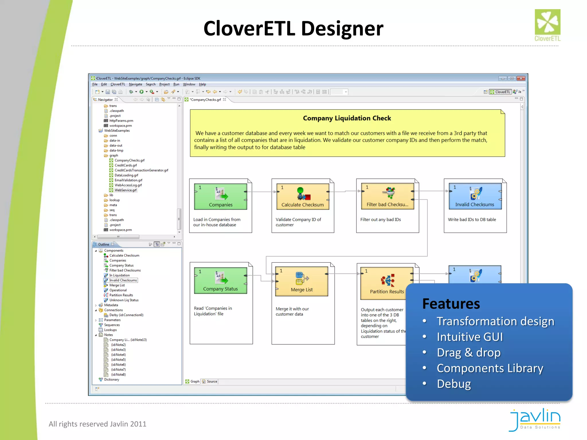The width and height of the screenshot is (587, 440).
Task: Open the dropdown next to New icon
Action: click(102, 92)
